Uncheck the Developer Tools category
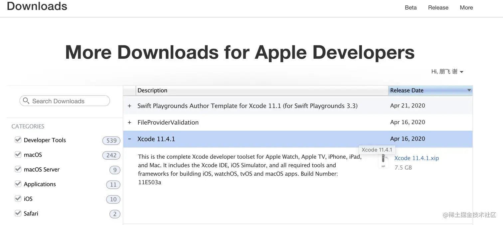 [18, 140]
